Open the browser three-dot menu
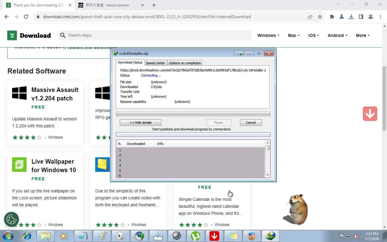Viewport: 387px width, 242px height. 380,17
